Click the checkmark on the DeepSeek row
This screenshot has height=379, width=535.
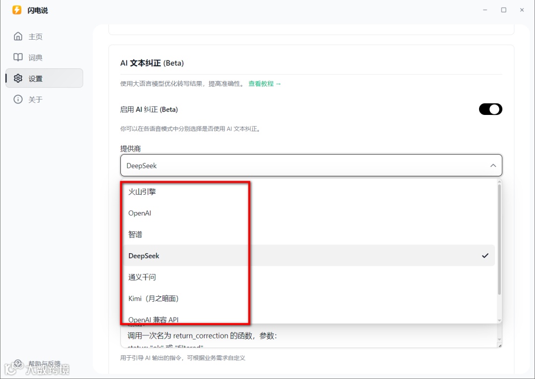[485, 256]
